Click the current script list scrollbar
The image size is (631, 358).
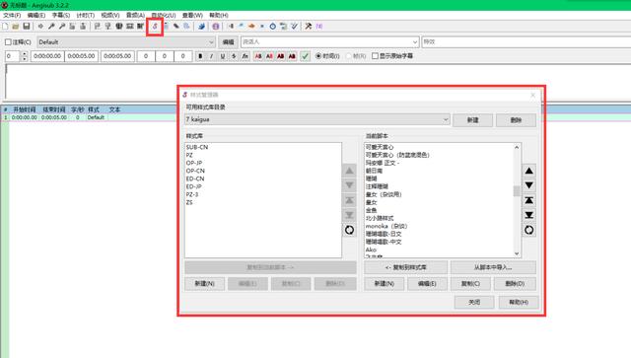tap(517, 200)
